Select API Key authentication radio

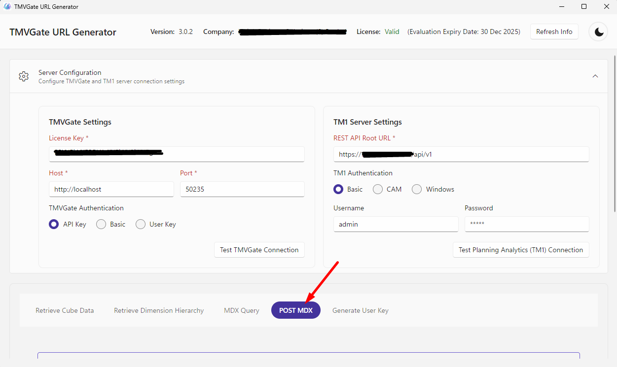(54, 224)
